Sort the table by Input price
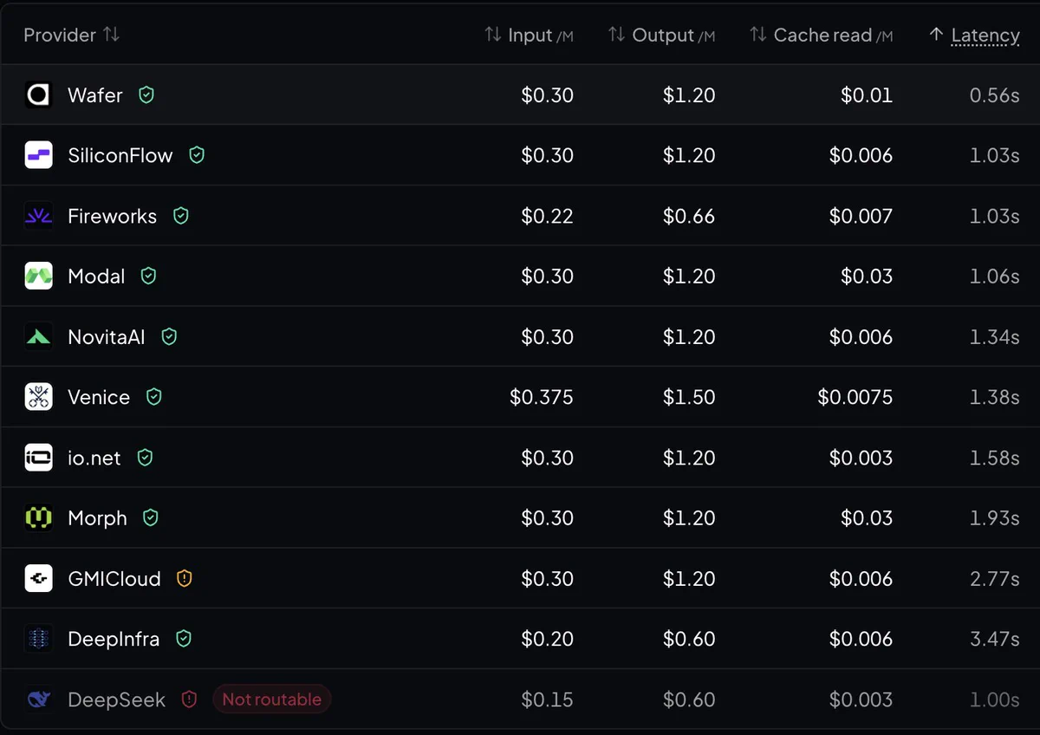The image size is (1040, 735). click(x=529, y=35)
